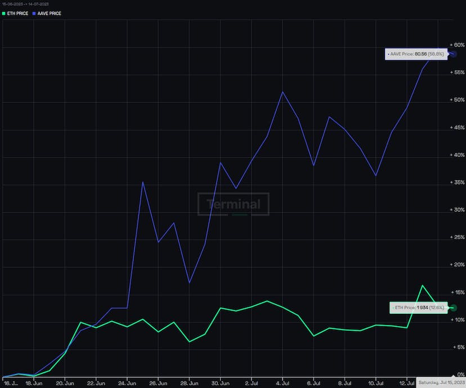Click the 30. Jun x-axis label

tap(221, 382)
